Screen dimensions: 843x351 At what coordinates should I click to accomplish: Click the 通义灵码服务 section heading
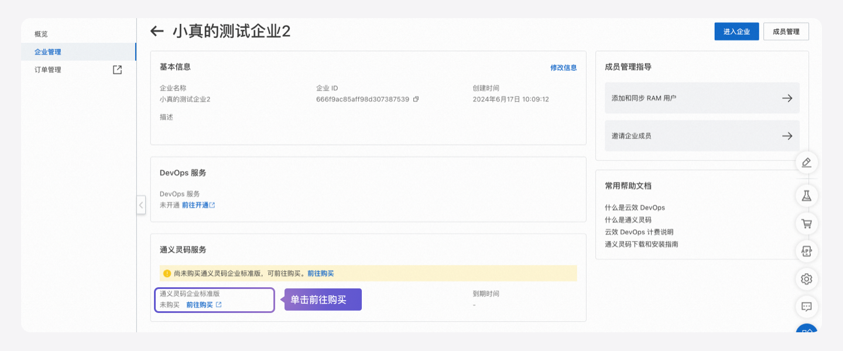[x=183, y=250]
